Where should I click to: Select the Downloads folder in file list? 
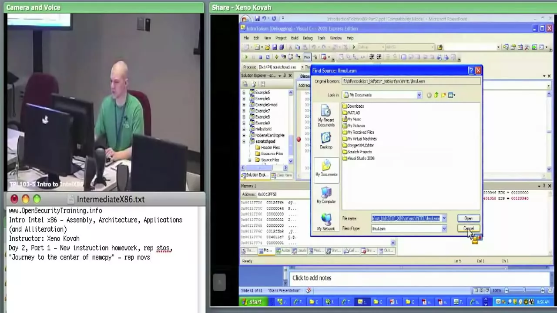[353, 106]
